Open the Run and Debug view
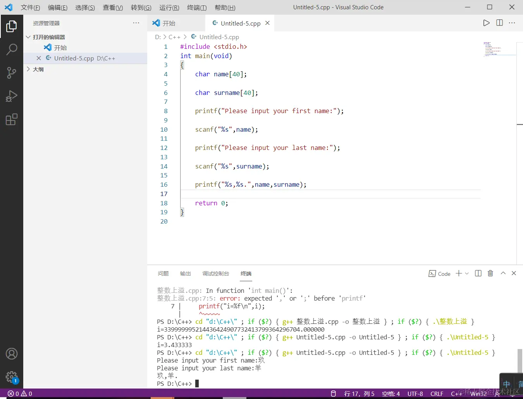This screenshot has width=523, height=399. click(x=12, y=96)
